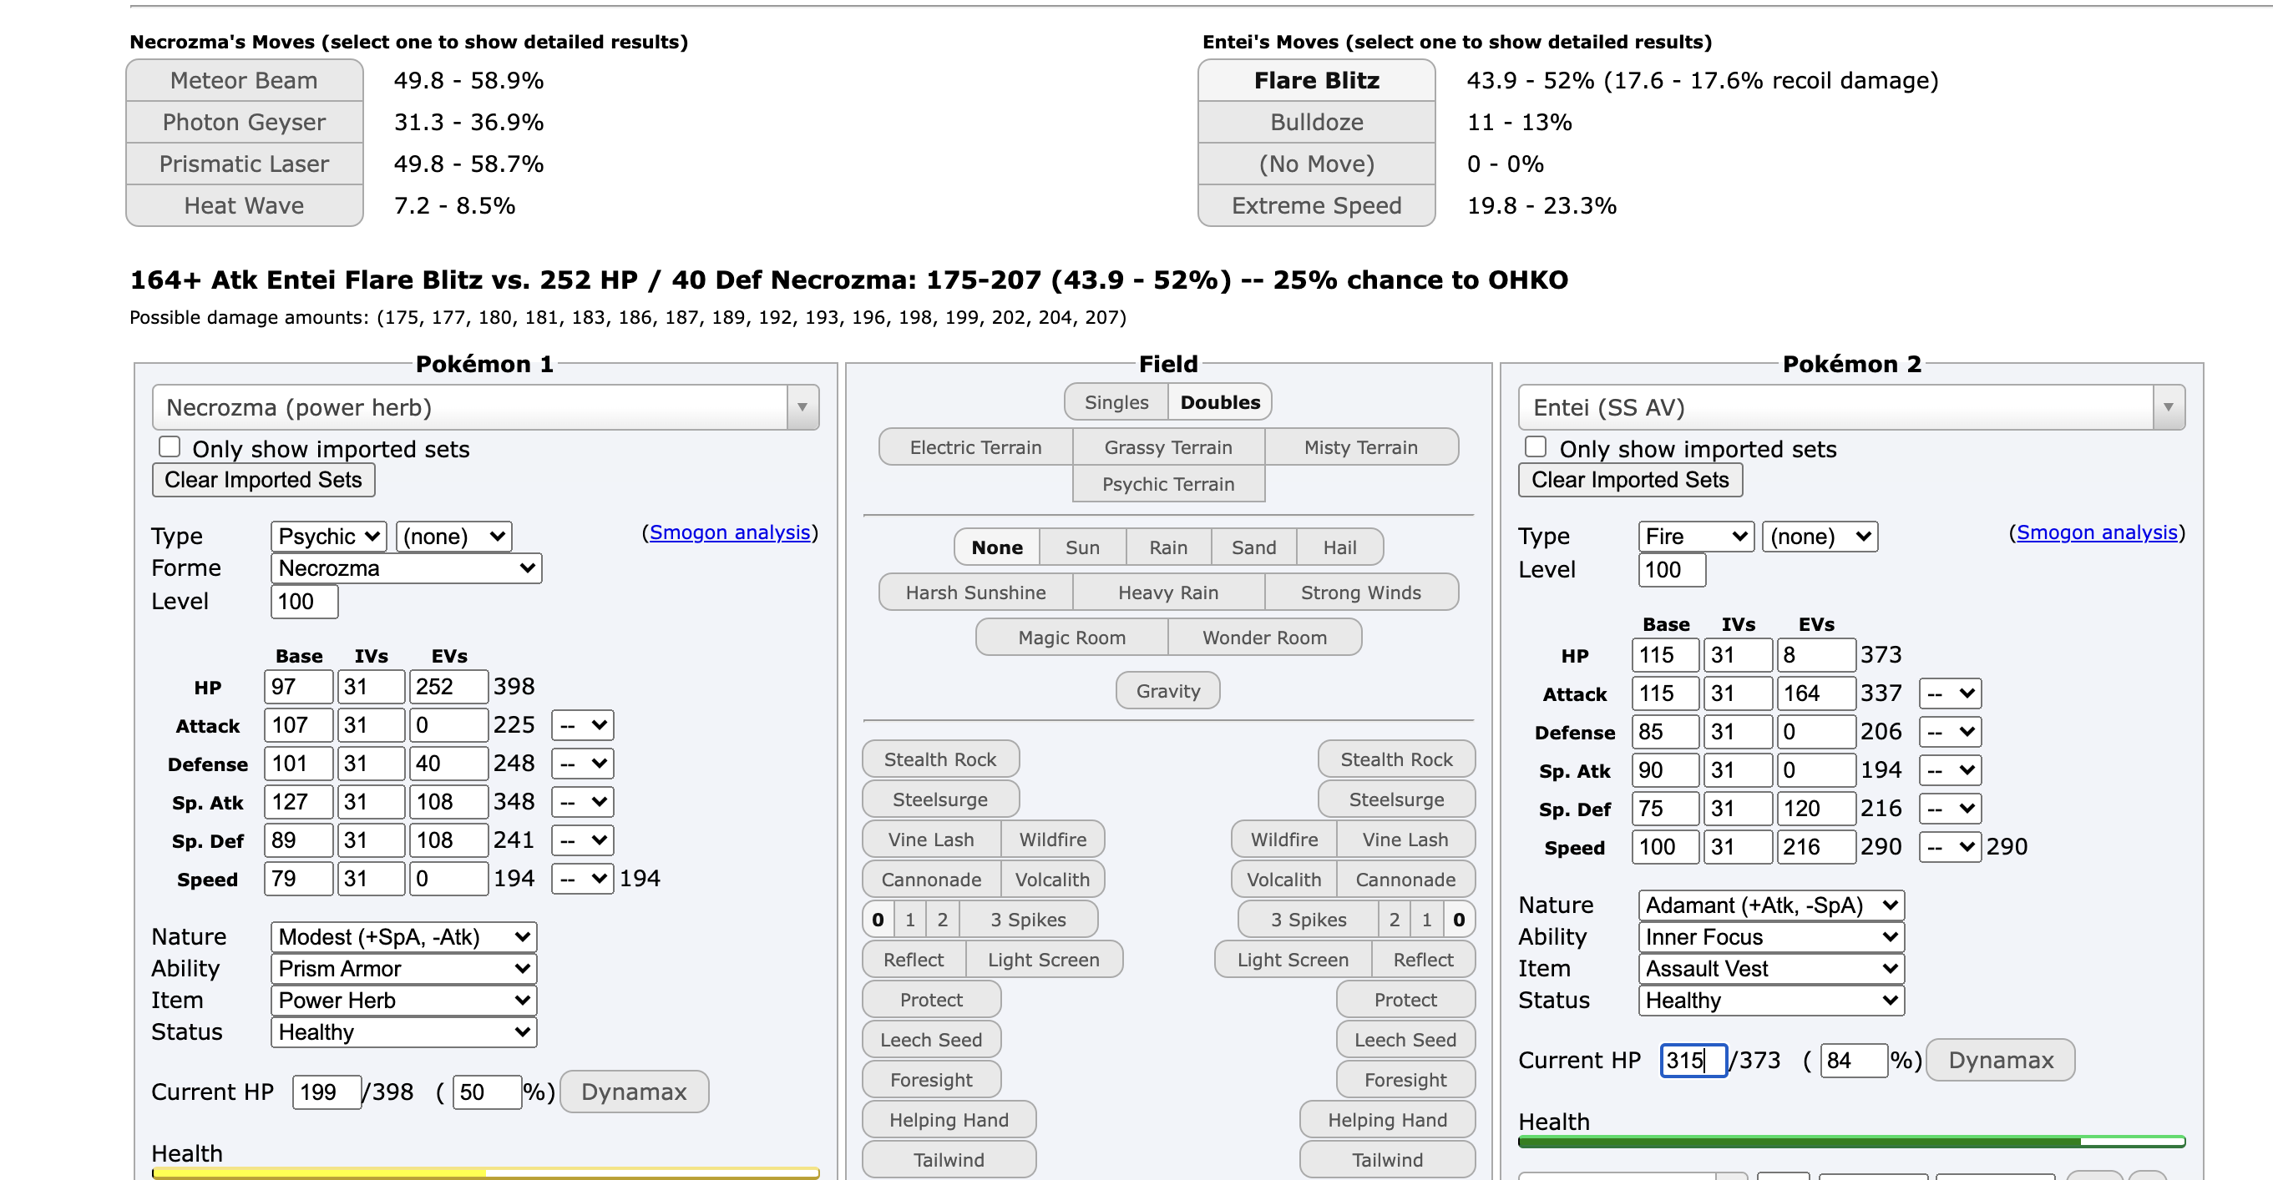Select Rain weather
Viewport: 2273px width, 1180px height.
click(x=1167, y=547)
